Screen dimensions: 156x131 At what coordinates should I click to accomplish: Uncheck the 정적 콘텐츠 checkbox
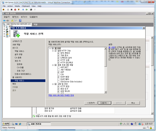(58, 53)
